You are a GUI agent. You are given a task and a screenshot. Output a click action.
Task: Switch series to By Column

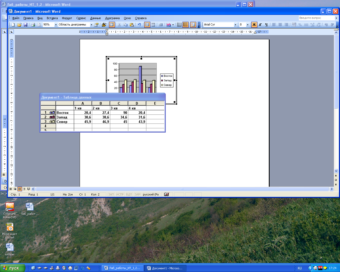coord(153,25)
